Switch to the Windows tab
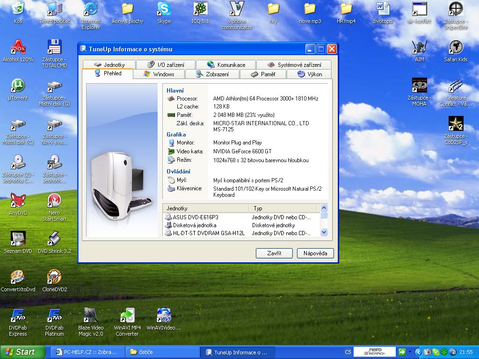Screen dimensions: 479x359 click(159, 74)
